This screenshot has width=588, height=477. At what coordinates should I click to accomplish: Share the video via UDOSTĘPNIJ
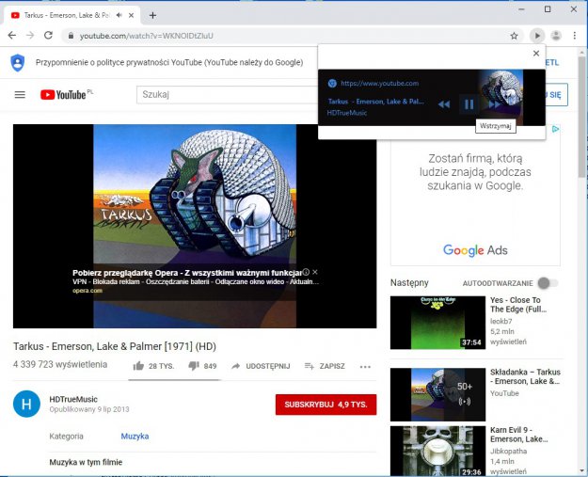pyautogui.click(x=261, y=366)
